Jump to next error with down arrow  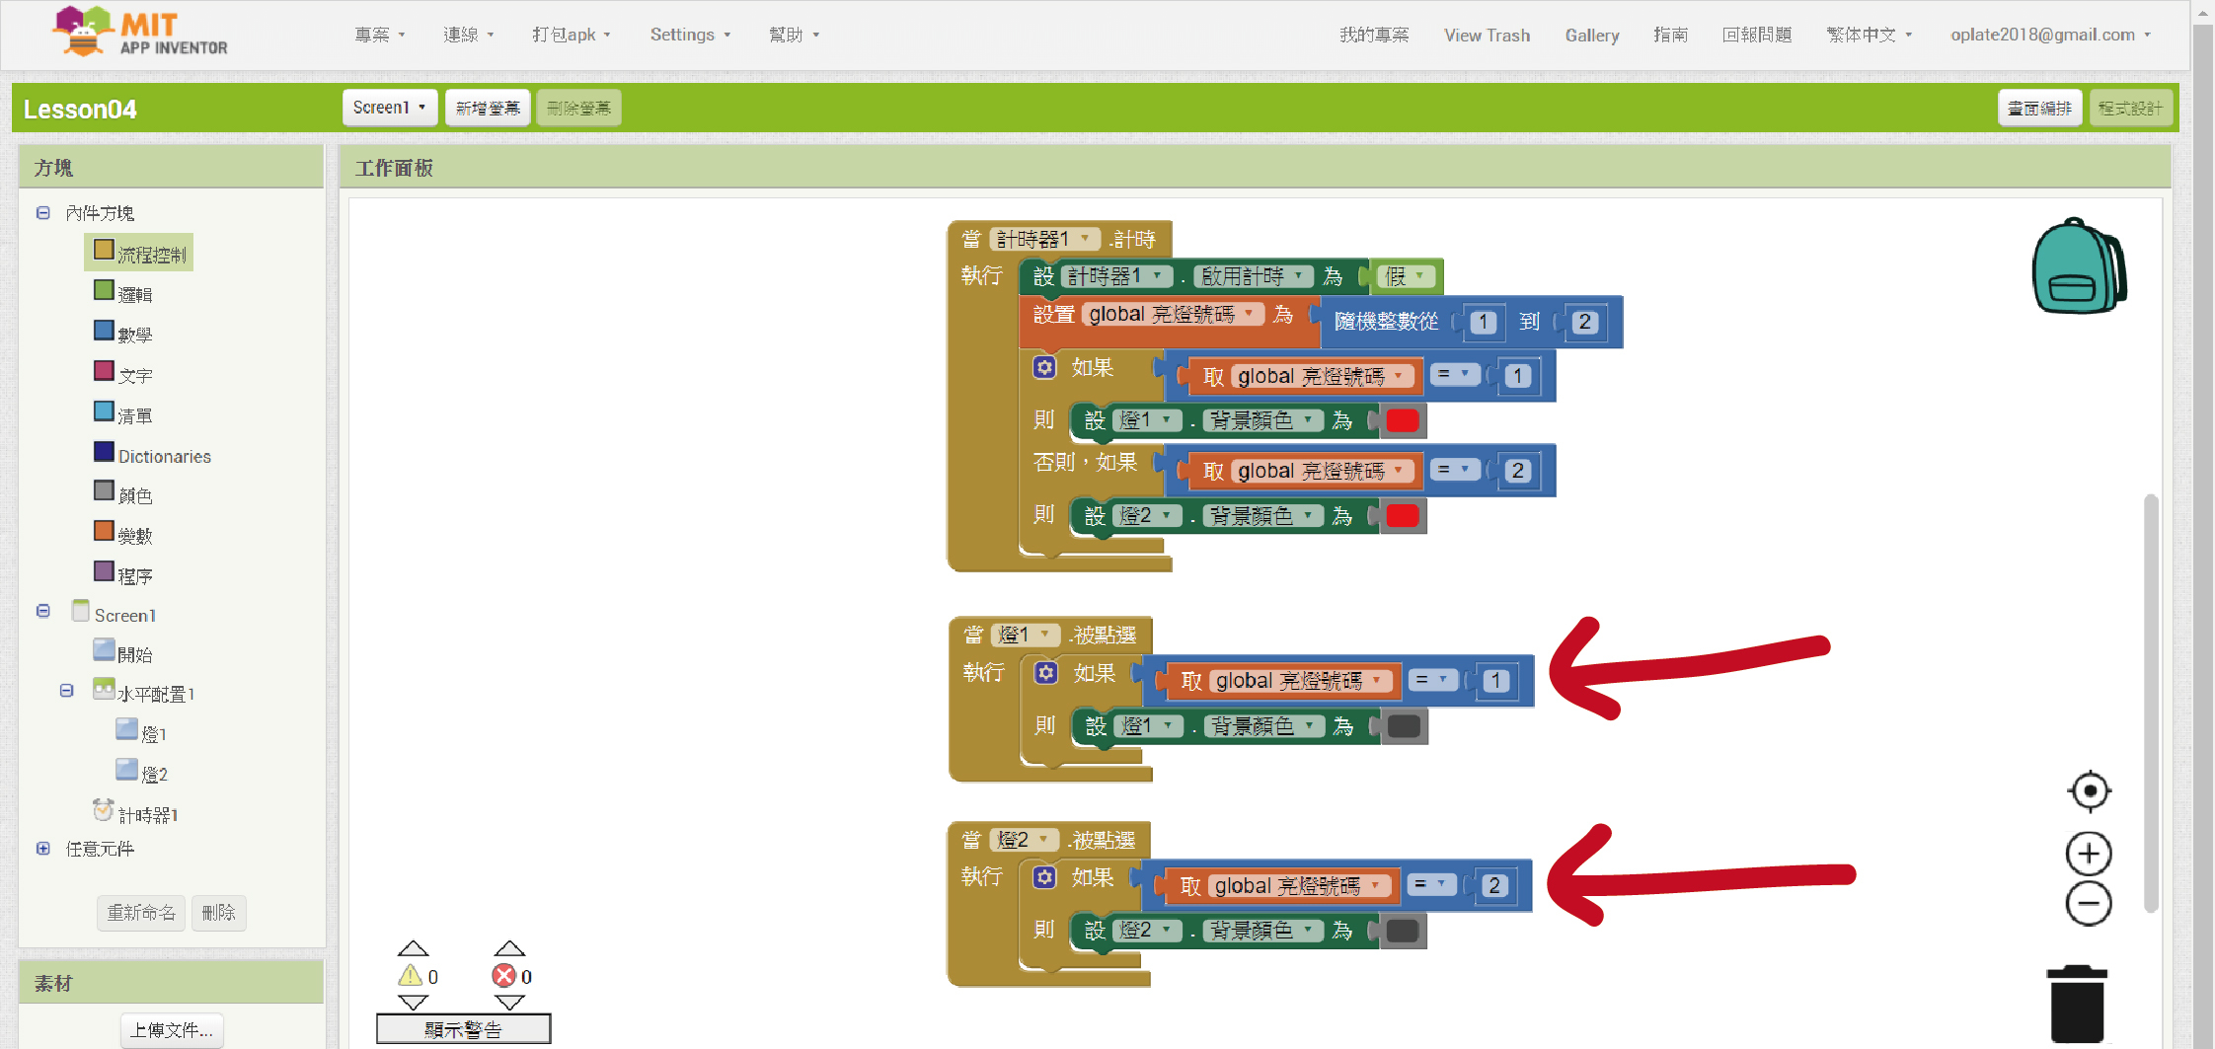tap(509, 1002)
